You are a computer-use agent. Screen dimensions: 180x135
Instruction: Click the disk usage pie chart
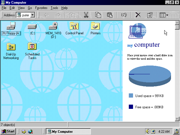click(150, 76)
